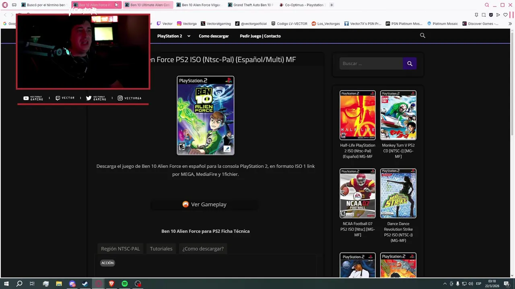Open the Los_Vectorgas Reddit bookmark

tap(325, 24)
